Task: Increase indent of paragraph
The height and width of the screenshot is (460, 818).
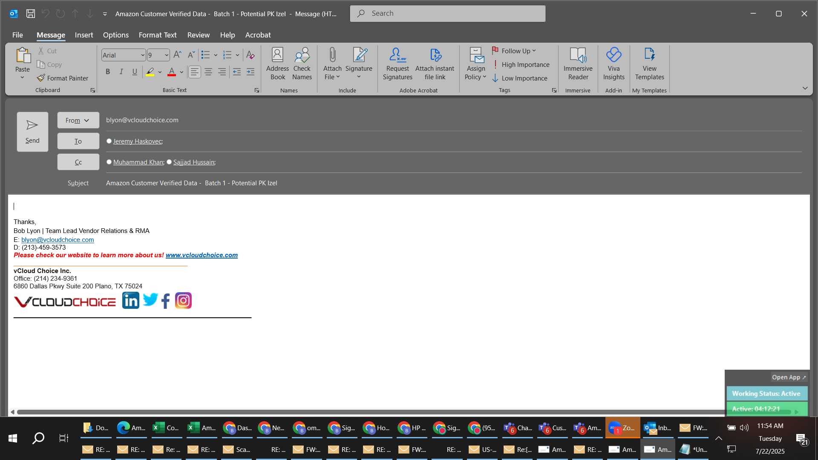Action: [x=251, y=72]
